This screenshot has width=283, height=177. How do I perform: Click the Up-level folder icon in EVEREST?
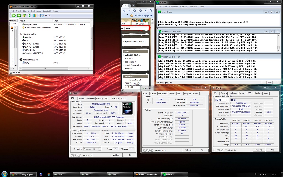[24, 15]
